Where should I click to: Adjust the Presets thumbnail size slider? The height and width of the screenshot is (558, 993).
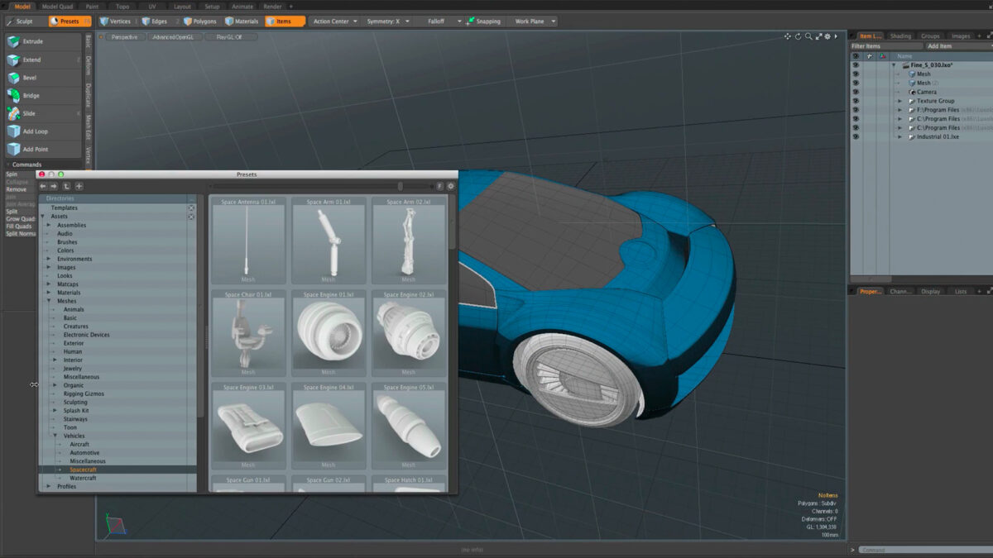pyautogui.click(x=401, y=187)
